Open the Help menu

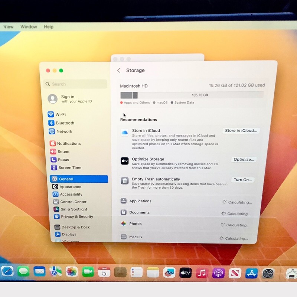pos(49,27)
